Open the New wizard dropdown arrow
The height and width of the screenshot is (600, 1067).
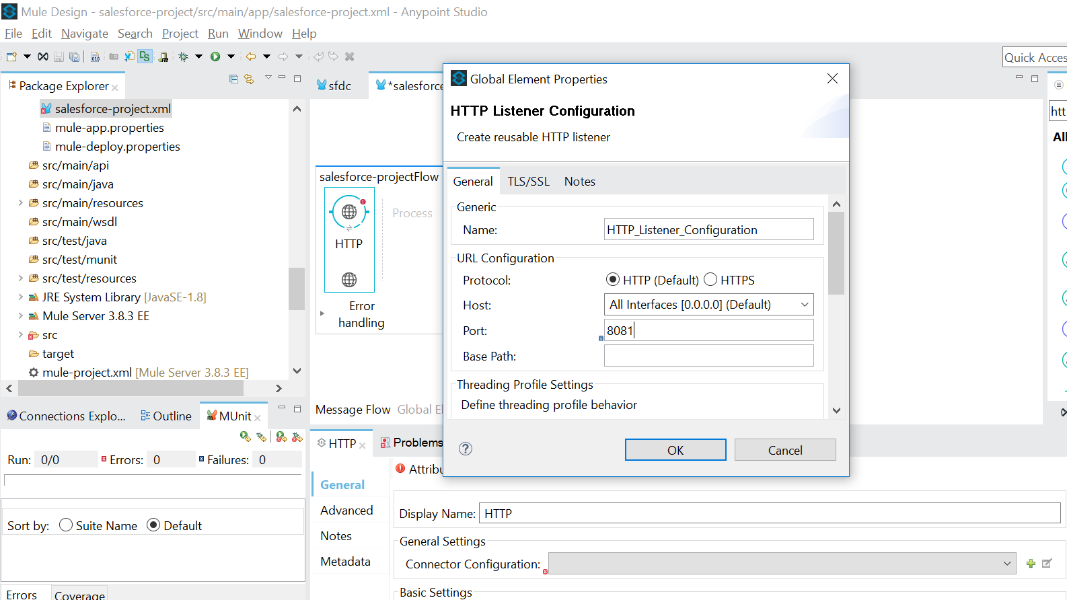[27, 57]
